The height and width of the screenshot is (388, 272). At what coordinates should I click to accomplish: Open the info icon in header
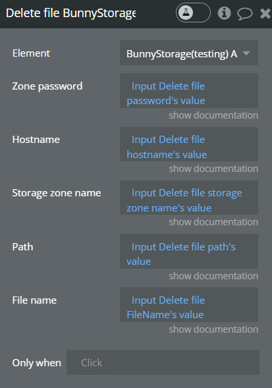(x=224, y=13)
